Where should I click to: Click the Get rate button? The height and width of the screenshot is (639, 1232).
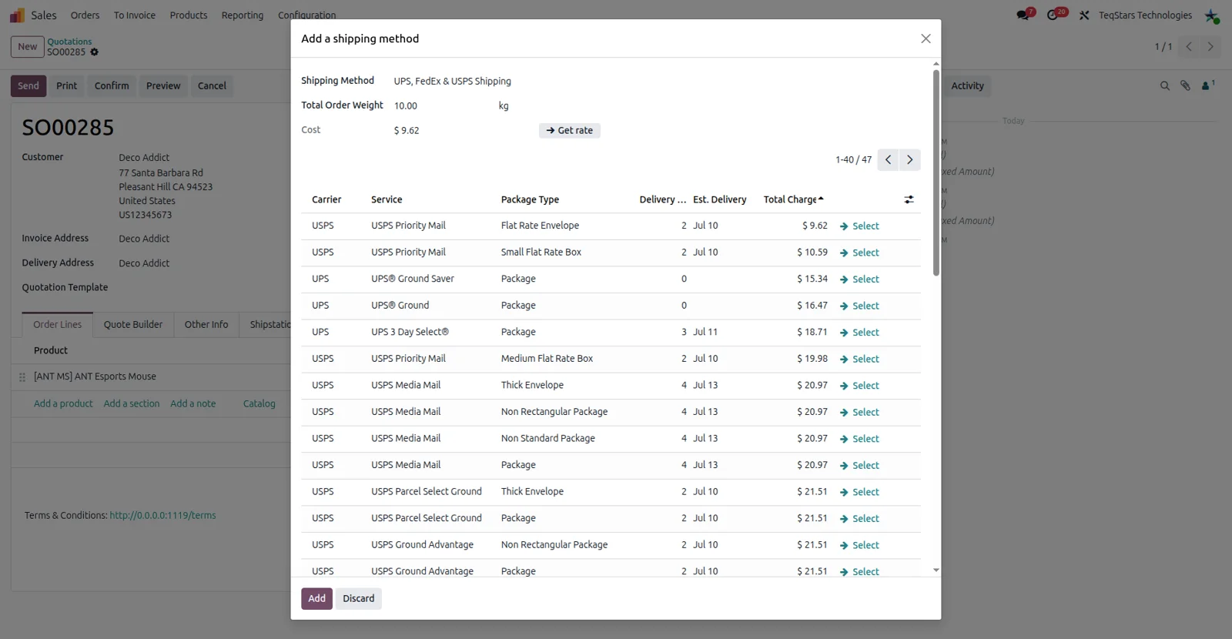pos(569,131)
